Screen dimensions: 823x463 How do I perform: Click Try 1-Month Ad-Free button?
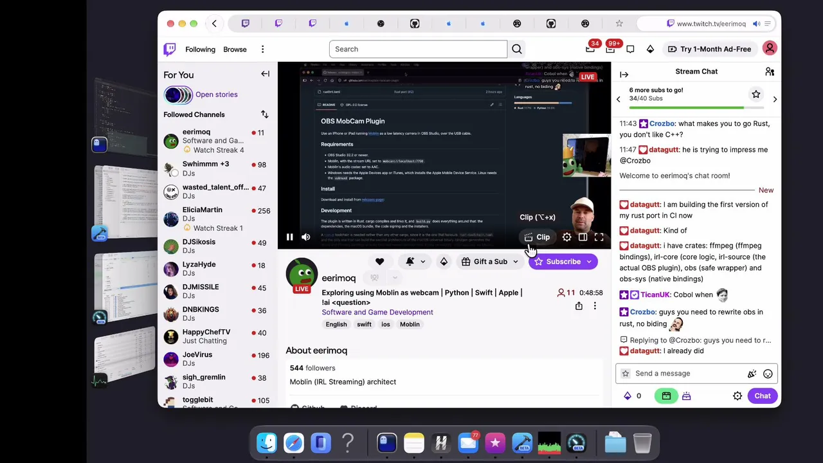[709, 50]
